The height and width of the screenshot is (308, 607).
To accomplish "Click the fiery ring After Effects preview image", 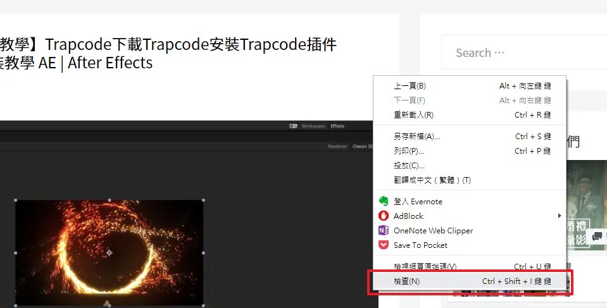I will click(x=110, y=253).
